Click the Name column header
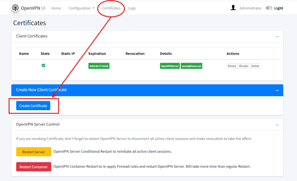The width and height of the screenshot is (297, 181). 24,53
